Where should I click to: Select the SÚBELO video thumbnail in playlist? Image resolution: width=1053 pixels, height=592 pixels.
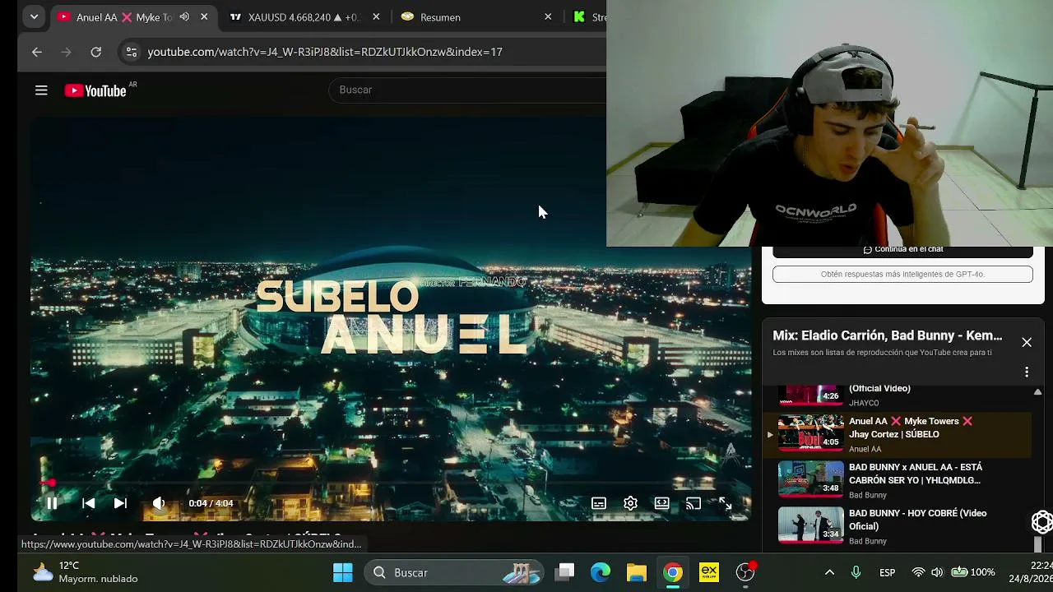[811, 433]
